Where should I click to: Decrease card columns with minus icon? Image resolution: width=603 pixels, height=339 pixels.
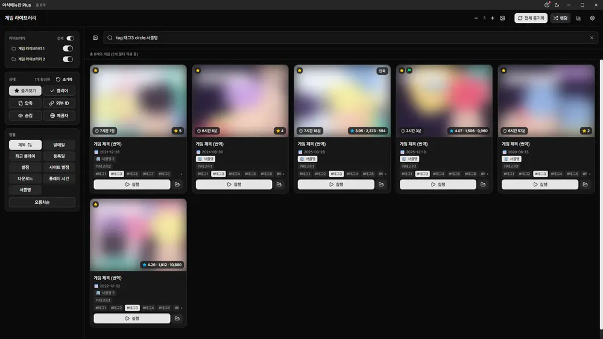click(x=476, y=18)
